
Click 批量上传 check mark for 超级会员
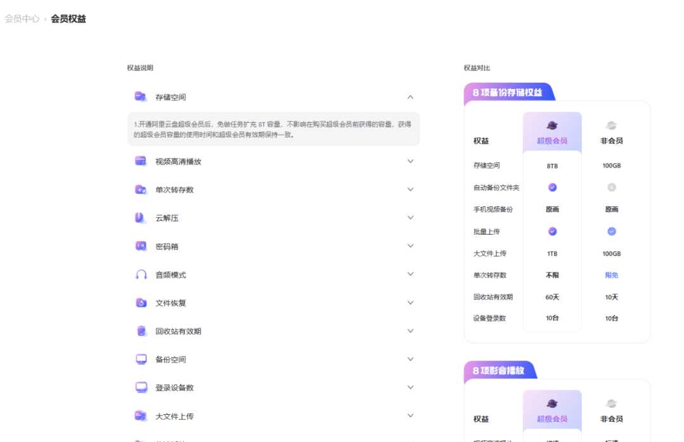coord(552,231)
